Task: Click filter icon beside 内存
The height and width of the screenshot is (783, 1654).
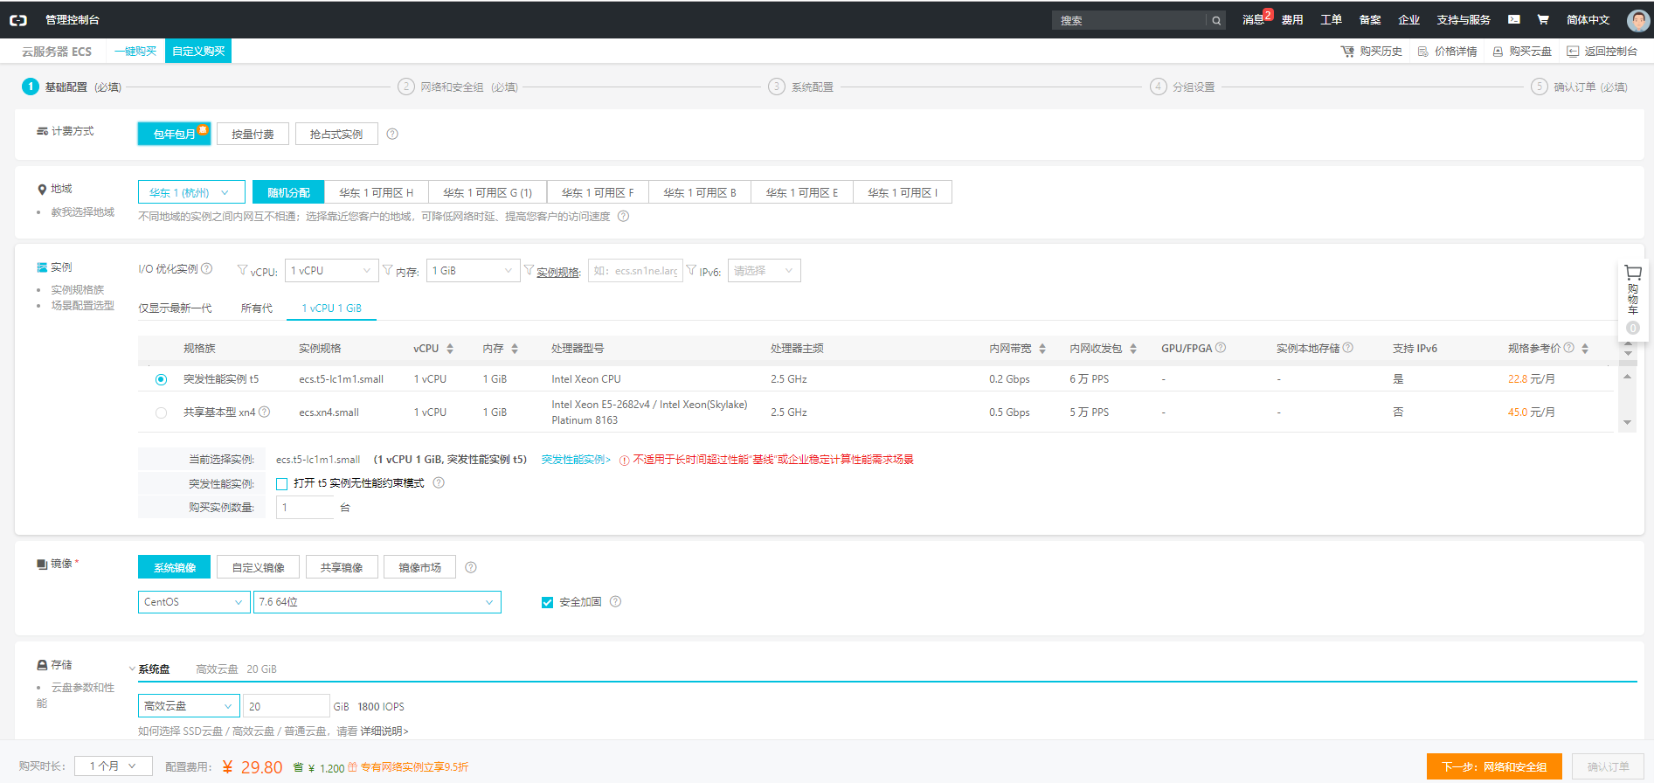Action: point(388,270)
